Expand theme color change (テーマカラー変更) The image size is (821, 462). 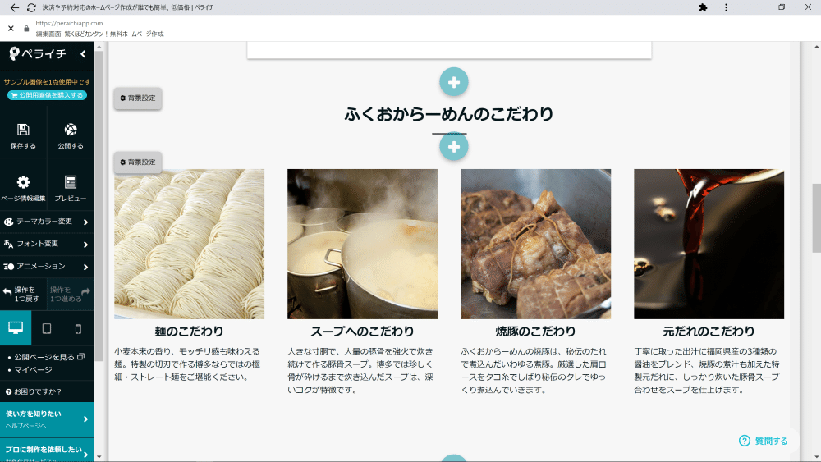47,222
